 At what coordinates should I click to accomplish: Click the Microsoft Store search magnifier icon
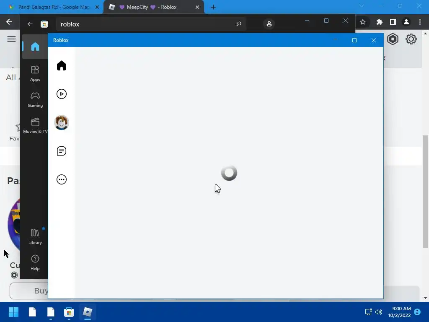[238, 24]
